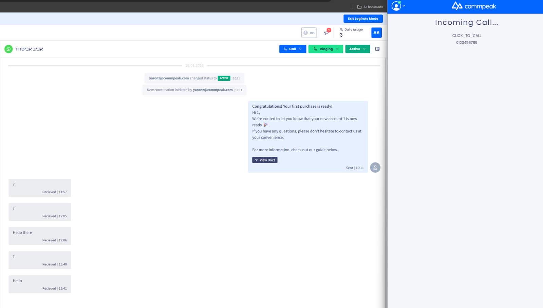Select the 'Hello there' message

click(x=40, y=236)
